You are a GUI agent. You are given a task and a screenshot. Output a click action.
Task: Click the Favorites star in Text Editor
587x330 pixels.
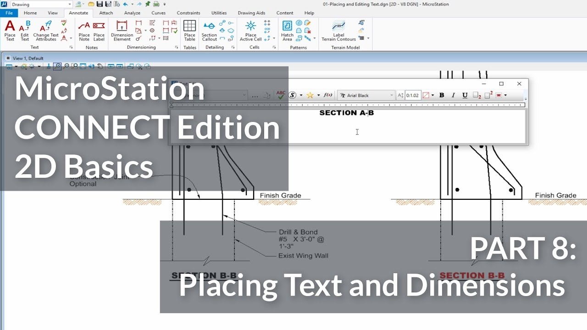point(310,95)
